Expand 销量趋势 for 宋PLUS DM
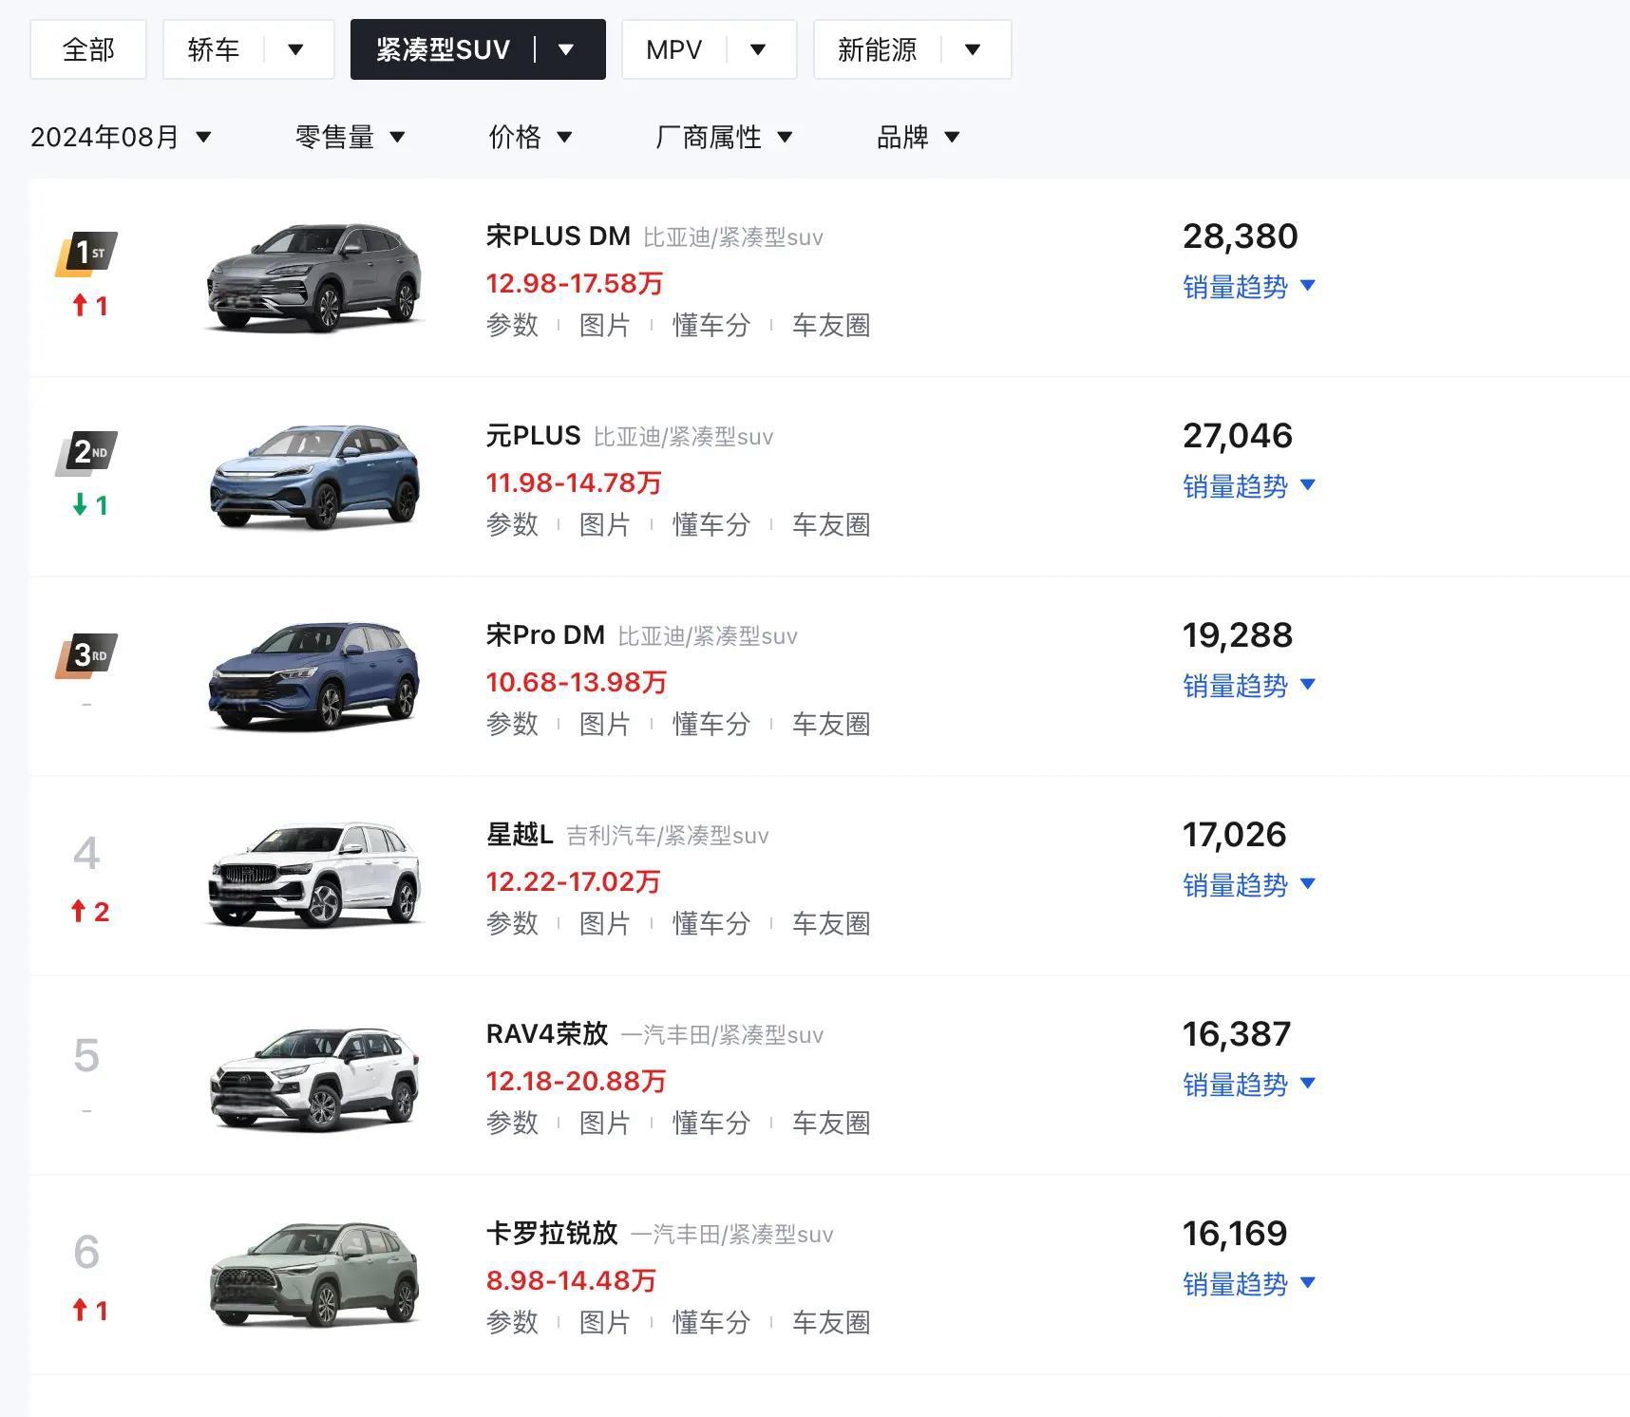This screenshot has height=1417, width=1630. tap(1249, 287)
